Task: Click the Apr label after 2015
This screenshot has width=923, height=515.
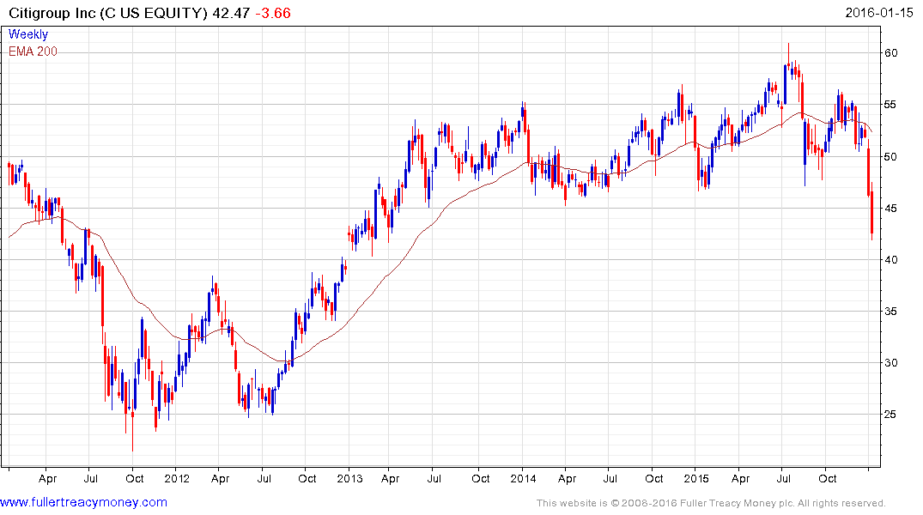Action: pyautogui.click(x=740, y=479)
